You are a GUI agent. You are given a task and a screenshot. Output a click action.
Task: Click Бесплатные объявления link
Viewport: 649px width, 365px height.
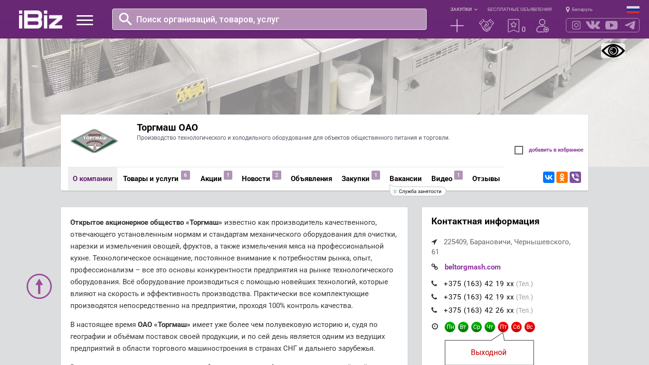519,10
